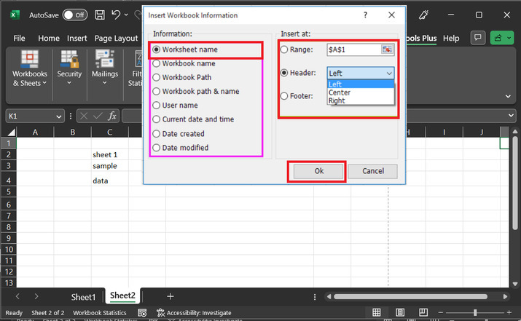The image size is (521, 321).
Task: Click the Comments speech bubble icon
Action: (x=478, y=38)
